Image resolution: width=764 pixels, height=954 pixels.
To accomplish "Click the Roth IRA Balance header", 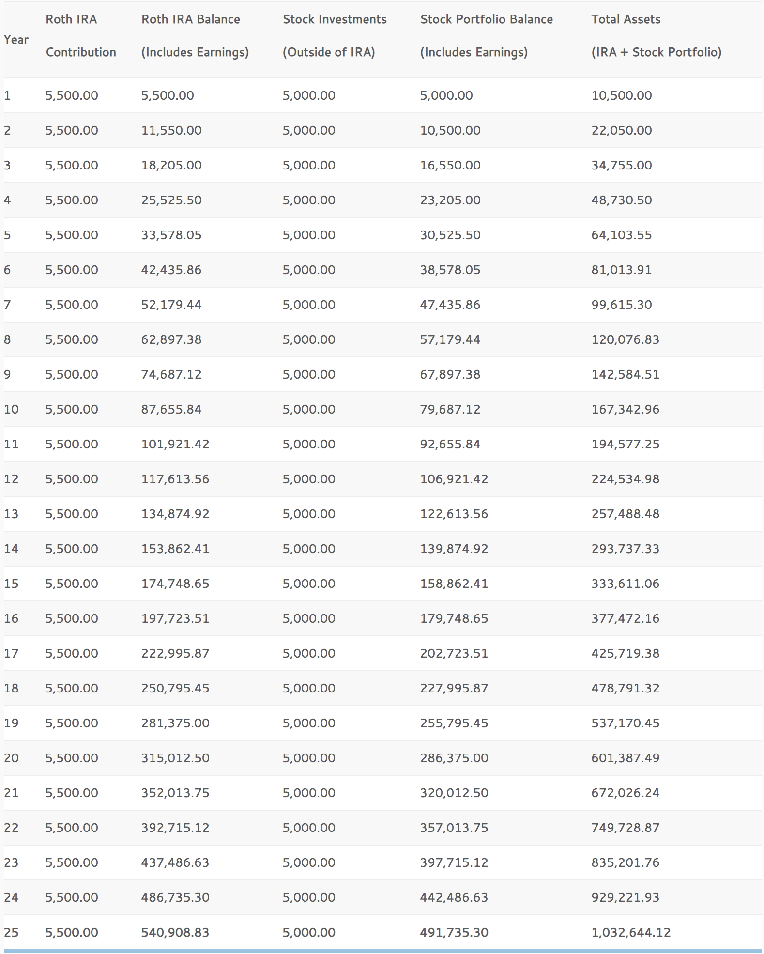I will coord(195,36).
